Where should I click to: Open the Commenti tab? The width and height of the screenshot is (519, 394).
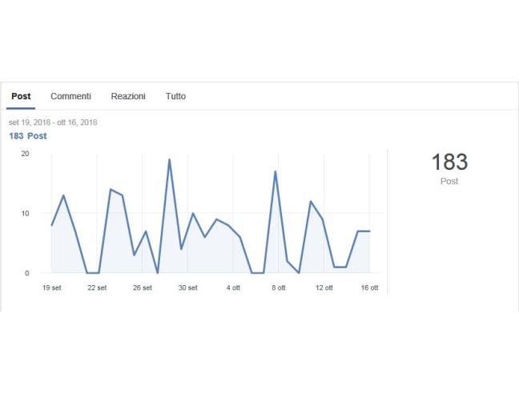(x=70, y=96)
